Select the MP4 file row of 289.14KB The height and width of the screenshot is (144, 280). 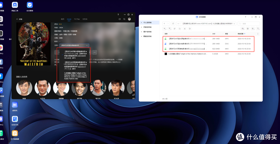(x=211, y=39)
